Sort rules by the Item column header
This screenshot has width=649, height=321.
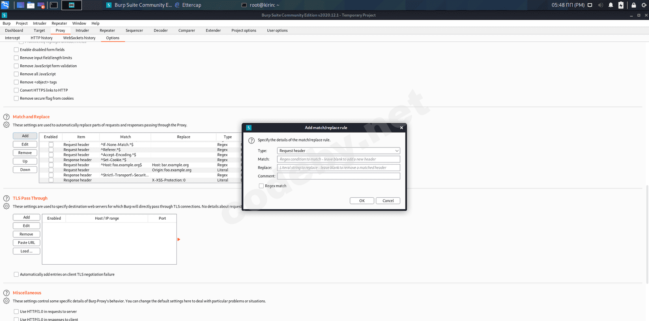coord(81,137)
